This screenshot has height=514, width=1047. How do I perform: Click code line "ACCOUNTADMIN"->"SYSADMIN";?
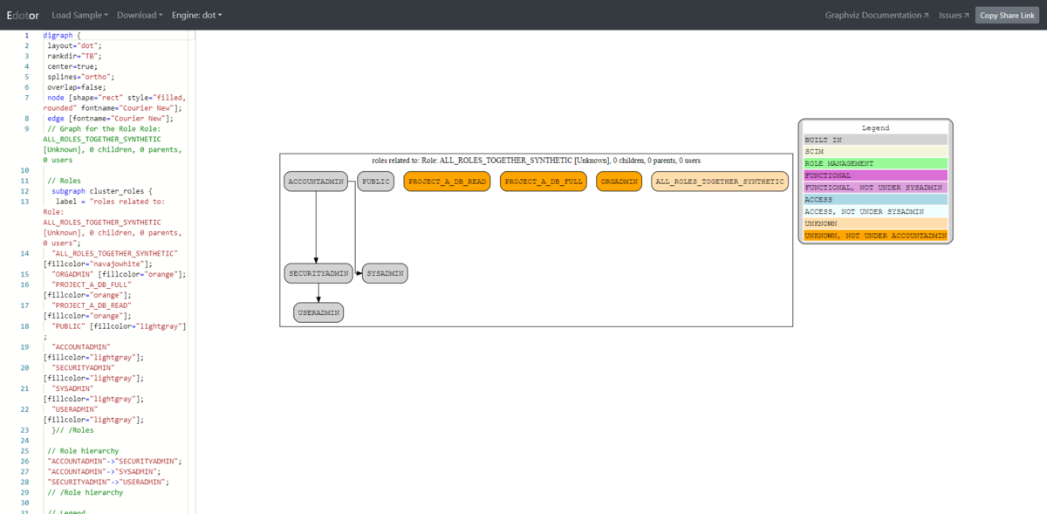[104, 472]
